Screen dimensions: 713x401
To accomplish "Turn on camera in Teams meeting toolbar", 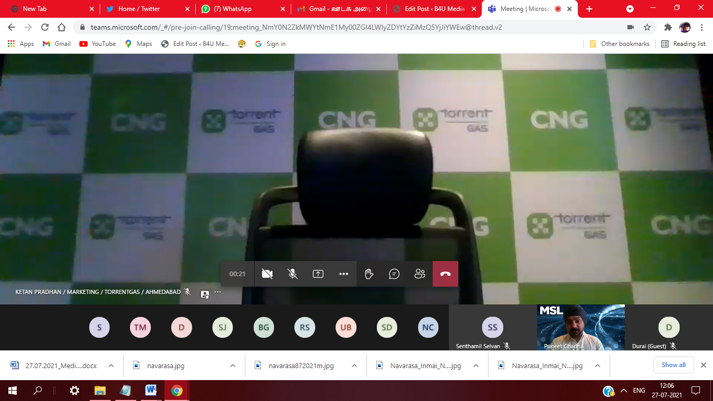I will click(x=267, y=274).
